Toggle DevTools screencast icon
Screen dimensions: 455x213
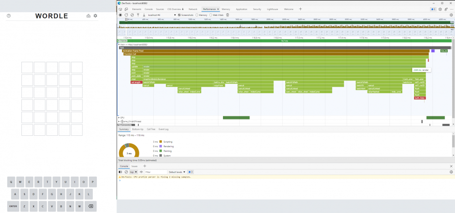tap(121, 9)
